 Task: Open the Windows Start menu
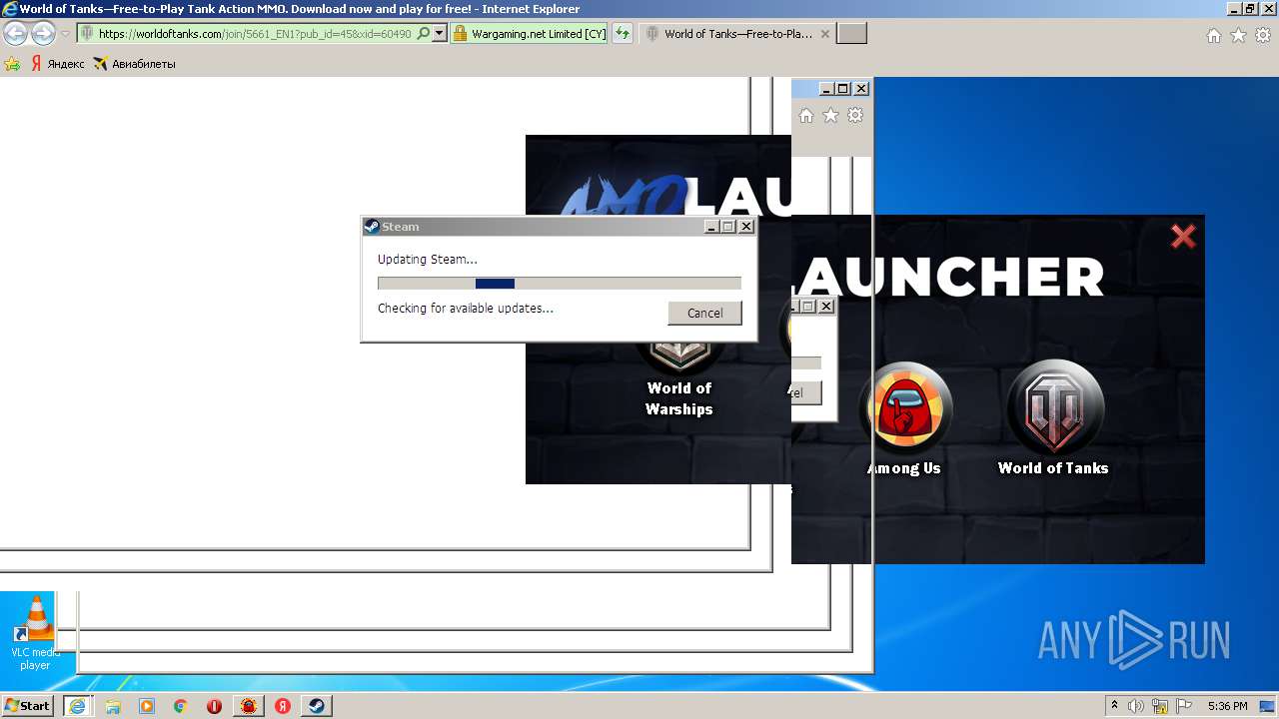click(27, 705)
